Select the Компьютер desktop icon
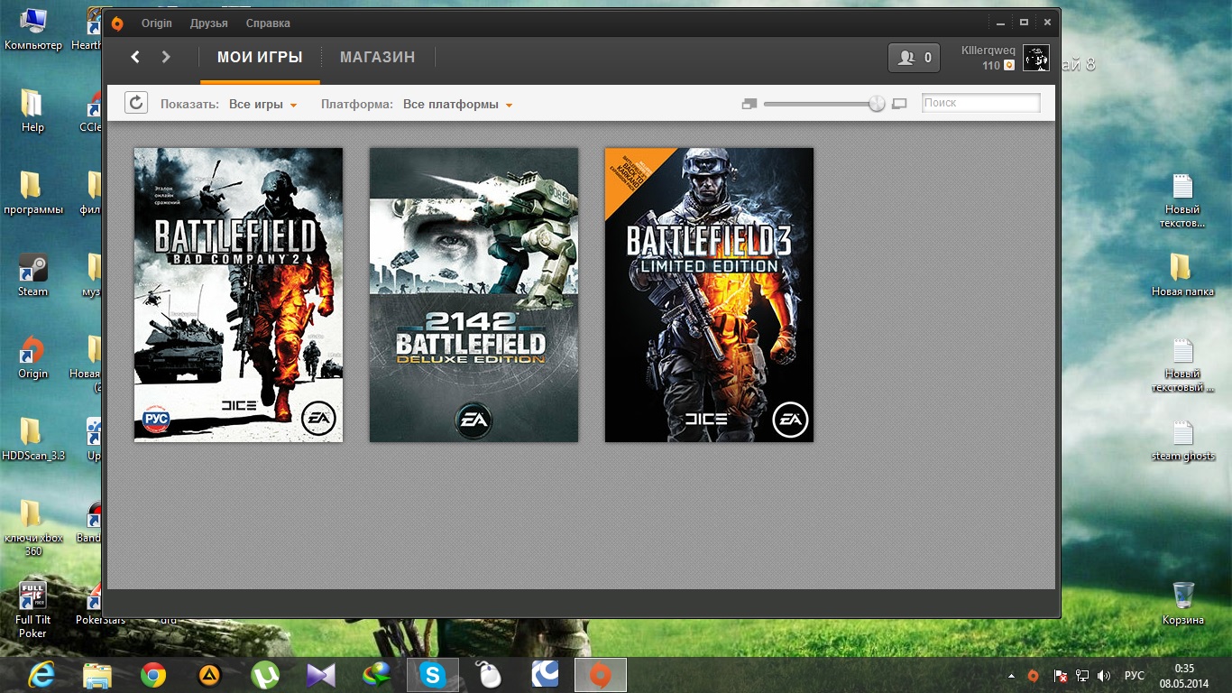1232x693 pixels. 33,29
